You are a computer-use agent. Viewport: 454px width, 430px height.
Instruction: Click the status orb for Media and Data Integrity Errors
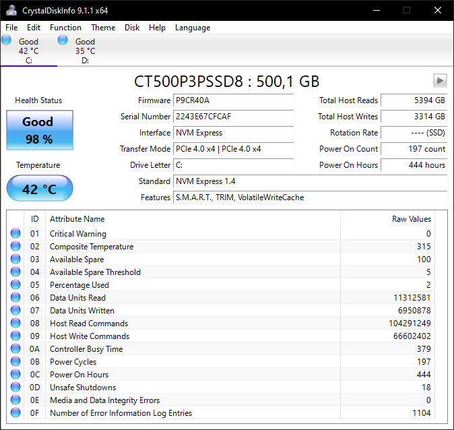15,400
